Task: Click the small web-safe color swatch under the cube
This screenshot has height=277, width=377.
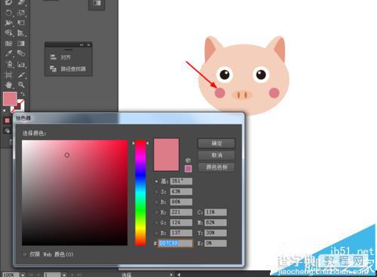Action: [x=188, y=169]
